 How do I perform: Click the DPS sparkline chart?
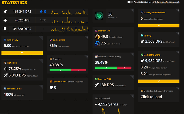point(69,12)
